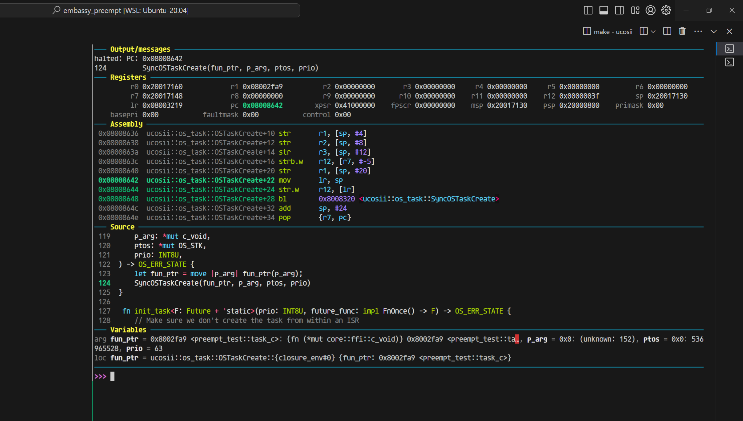This screenshot has height=421, width=743.
Task: Split the terminal with the split icon
Action: 644,31
